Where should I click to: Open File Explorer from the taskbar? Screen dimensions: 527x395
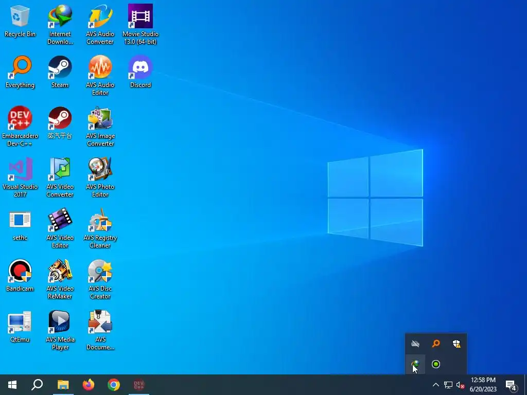click(x=63, y=385)
